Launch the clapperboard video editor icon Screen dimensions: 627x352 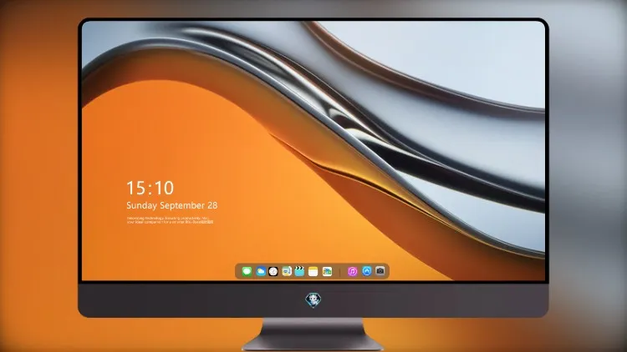(299, 271)
